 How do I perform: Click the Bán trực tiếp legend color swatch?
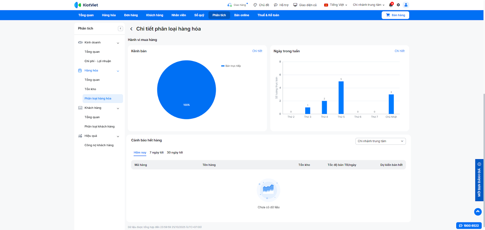223,66
